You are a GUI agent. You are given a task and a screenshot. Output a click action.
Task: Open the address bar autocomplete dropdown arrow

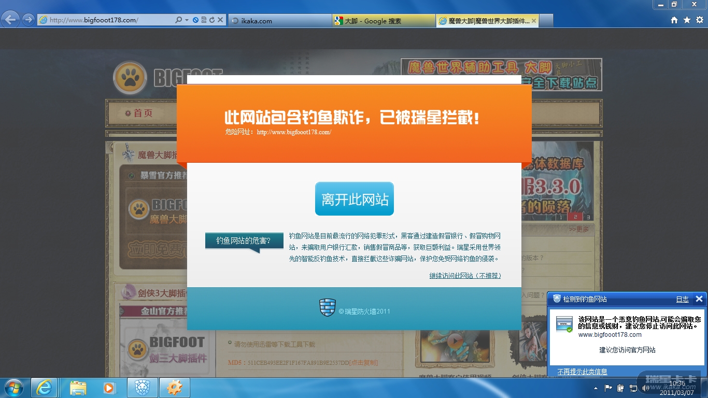coord(187,20)
